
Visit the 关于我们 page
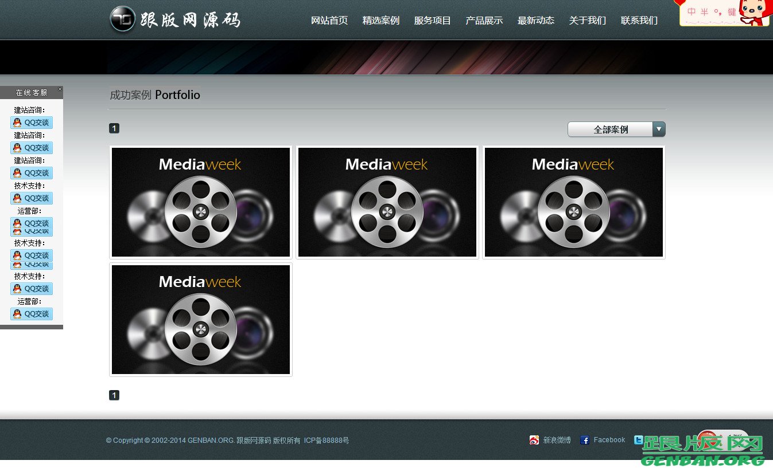coord(587,21)
